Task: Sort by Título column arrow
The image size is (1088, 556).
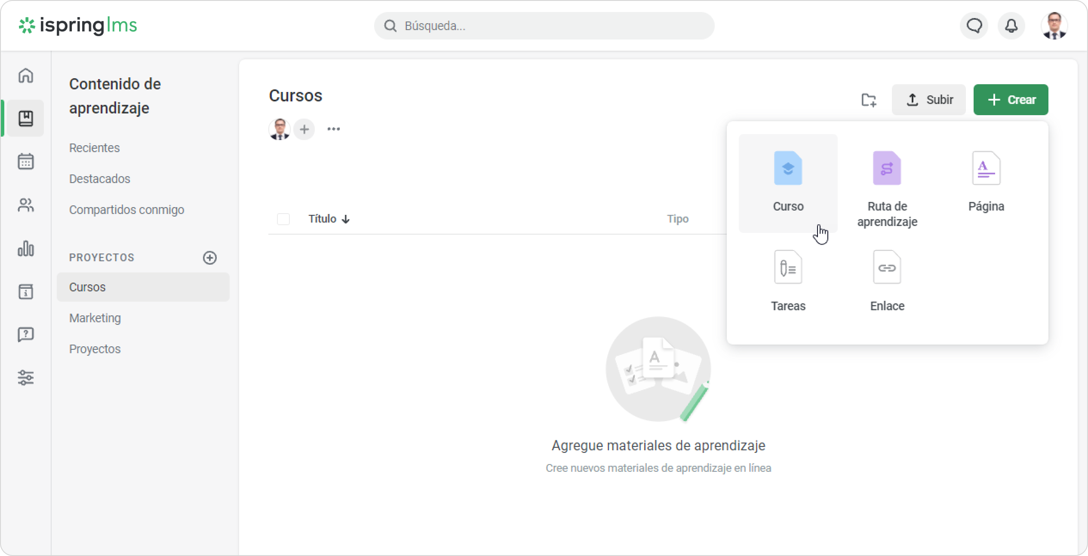Action: point(345,220)
